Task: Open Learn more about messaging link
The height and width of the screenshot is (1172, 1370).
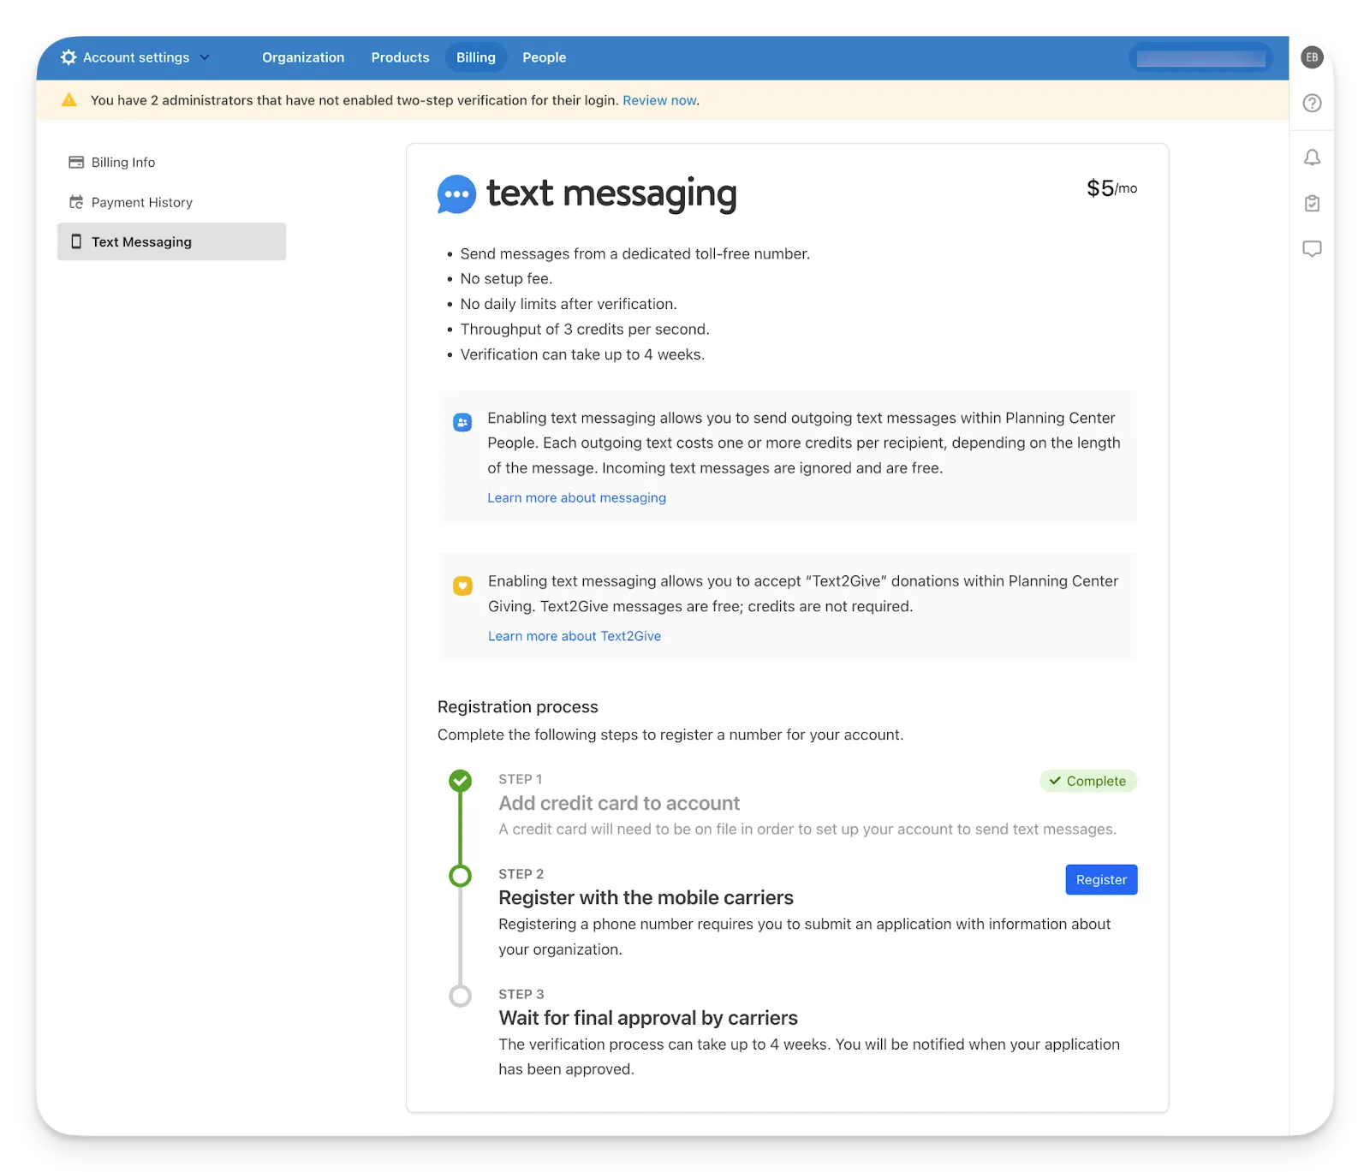Action: [576, 498]
